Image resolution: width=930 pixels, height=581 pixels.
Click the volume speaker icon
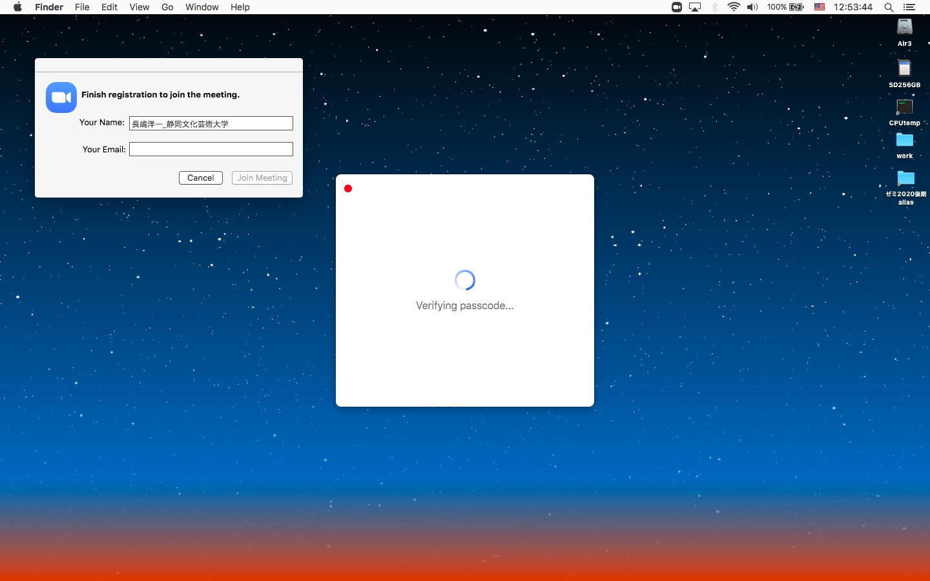(752, 7)
